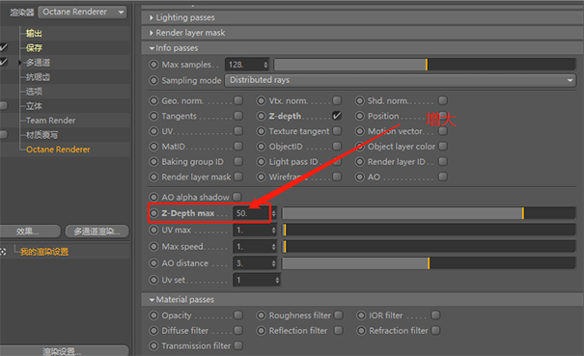
Task: Select the 立体 settings item
Action: point(34,106)
